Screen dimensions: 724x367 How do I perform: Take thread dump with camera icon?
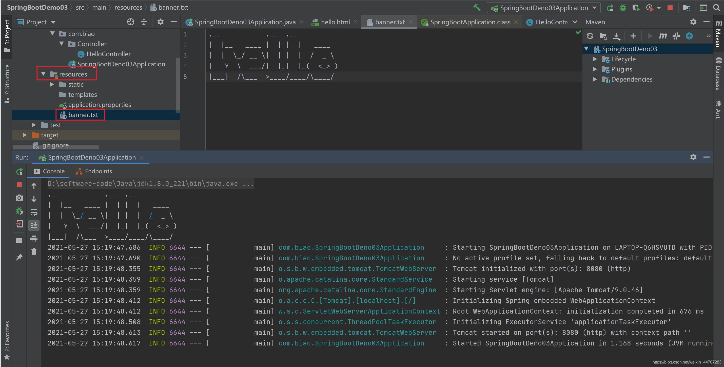[19, 198]
